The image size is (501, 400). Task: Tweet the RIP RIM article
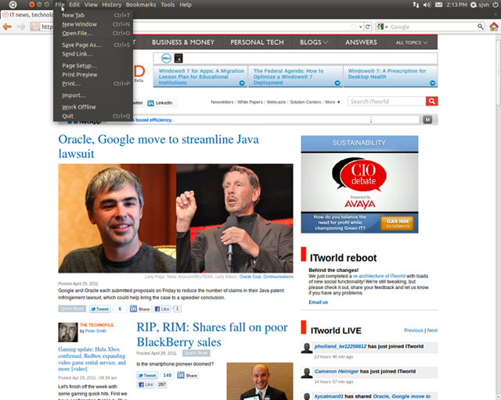click(147, 375)
